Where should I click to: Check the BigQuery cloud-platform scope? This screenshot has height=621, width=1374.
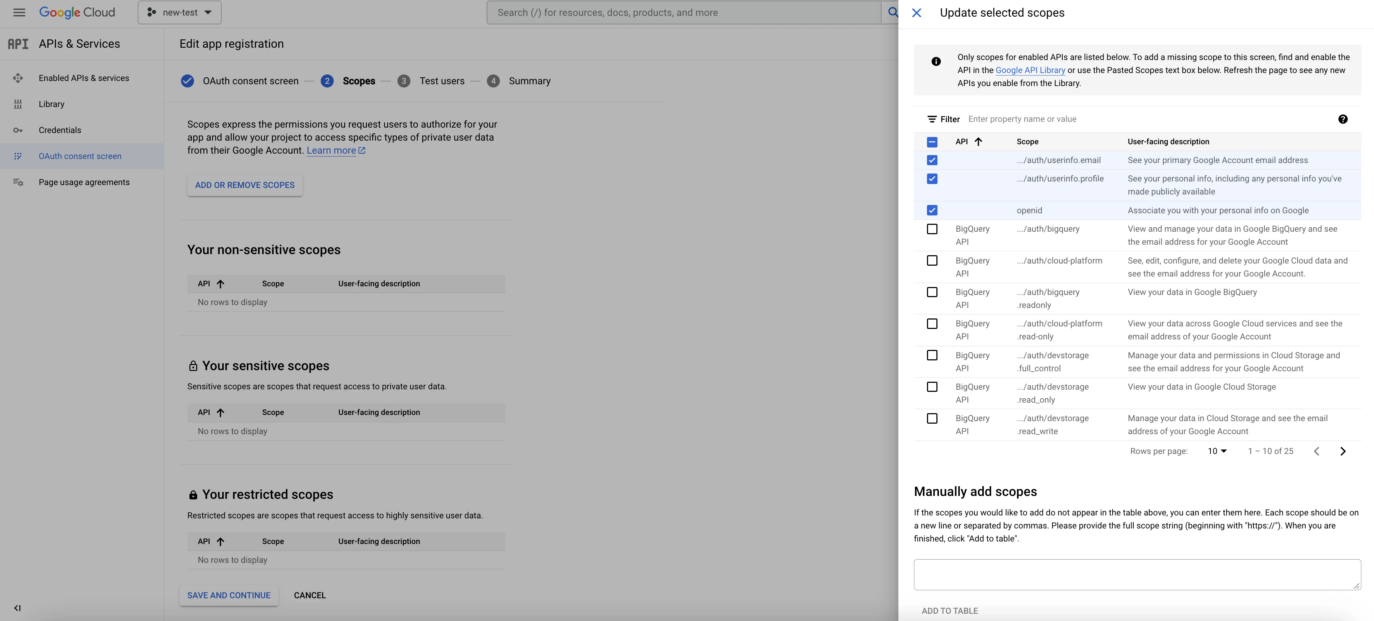(x=932, y=260)
